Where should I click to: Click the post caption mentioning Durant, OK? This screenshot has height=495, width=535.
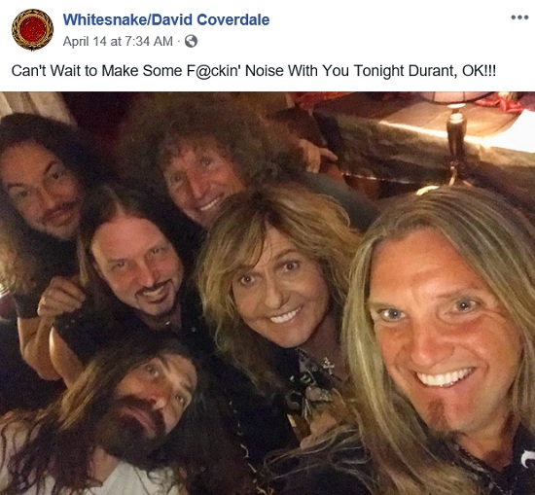coord(254,71)
